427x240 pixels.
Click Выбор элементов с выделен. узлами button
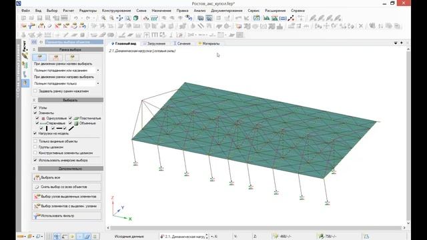(x=67, y=206)
